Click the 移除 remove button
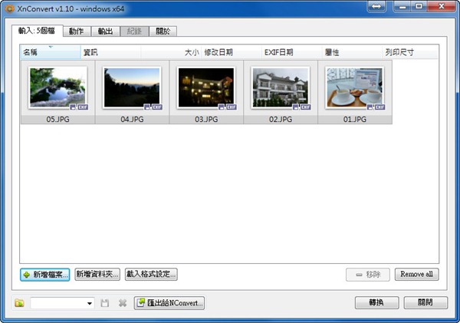The width and height of the screenshot is (460, 323). coord(368,275)
